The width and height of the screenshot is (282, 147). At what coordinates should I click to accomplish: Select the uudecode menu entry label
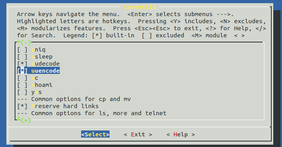tap(45, 64)
